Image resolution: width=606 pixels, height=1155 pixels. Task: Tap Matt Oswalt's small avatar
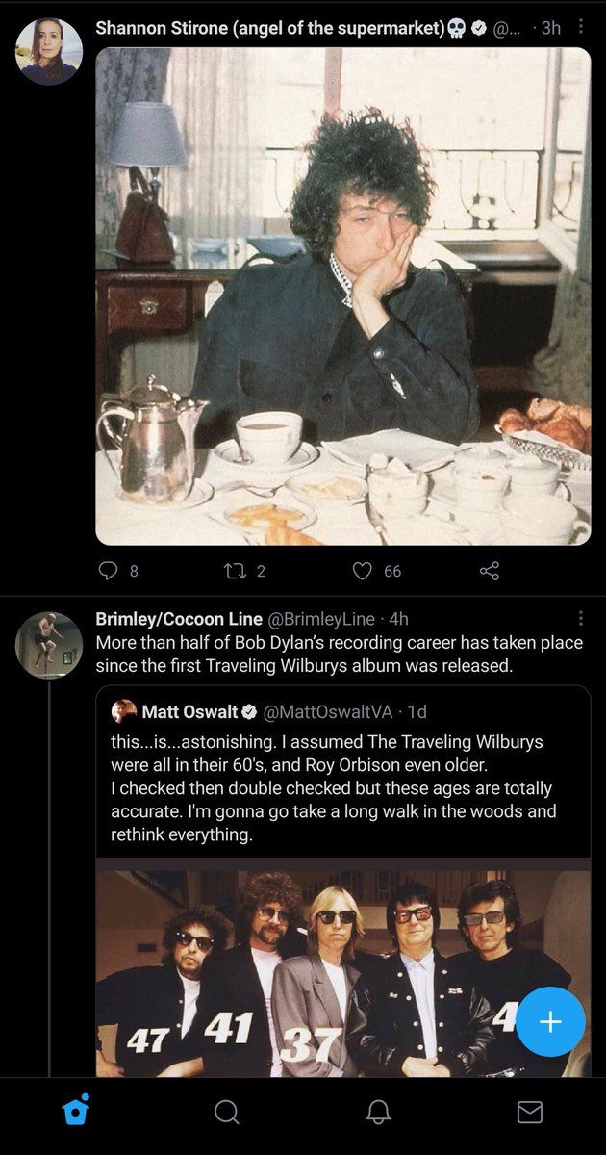(124, 712)
